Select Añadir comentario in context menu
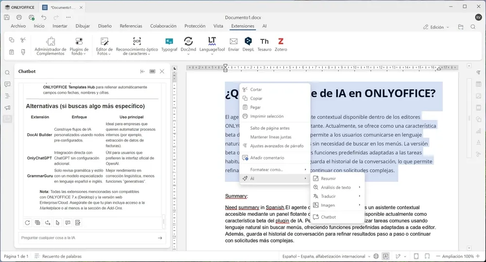Screen dimensions: 486x262 (275, 158)
